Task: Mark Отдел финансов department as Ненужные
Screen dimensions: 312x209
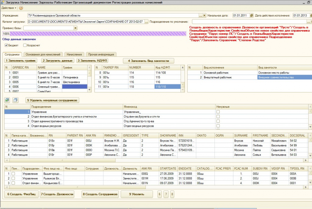Action: point(218,117)
